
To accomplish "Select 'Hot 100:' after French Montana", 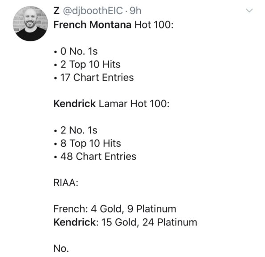I will click(154, 25).
